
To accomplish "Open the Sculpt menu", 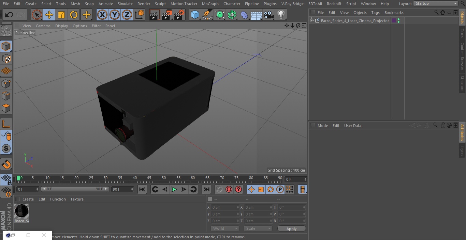I will click(x=160, y=4).
